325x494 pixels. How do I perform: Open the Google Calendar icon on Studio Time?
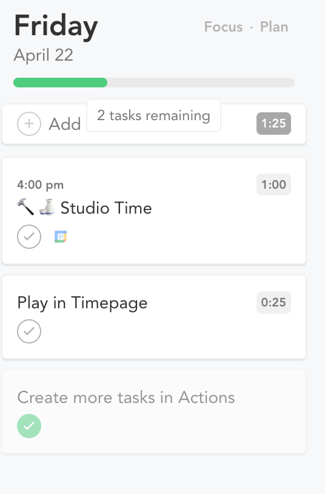click(x=61, y=237)
